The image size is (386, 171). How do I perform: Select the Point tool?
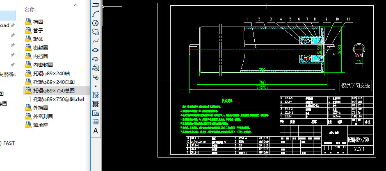[x=96, y=86]
